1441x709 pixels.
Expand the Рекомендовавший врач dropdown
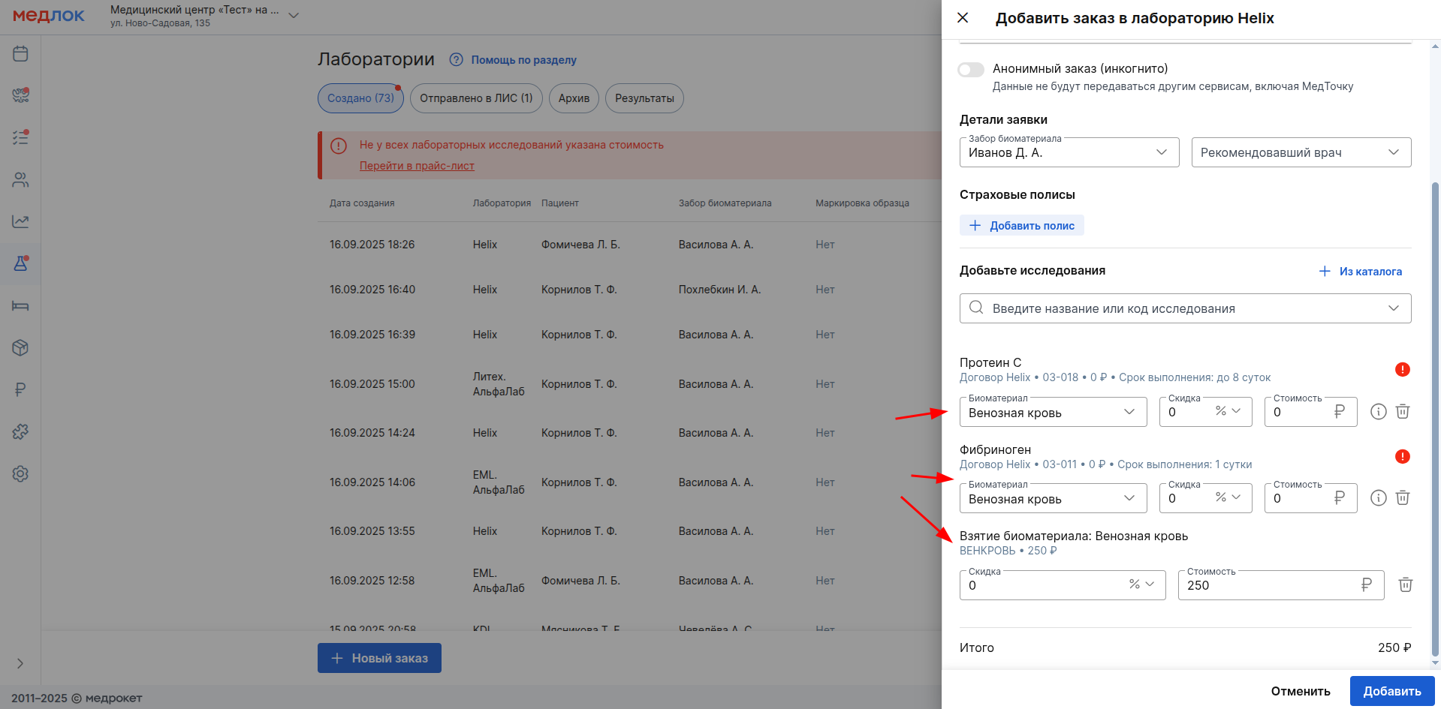1301,153
